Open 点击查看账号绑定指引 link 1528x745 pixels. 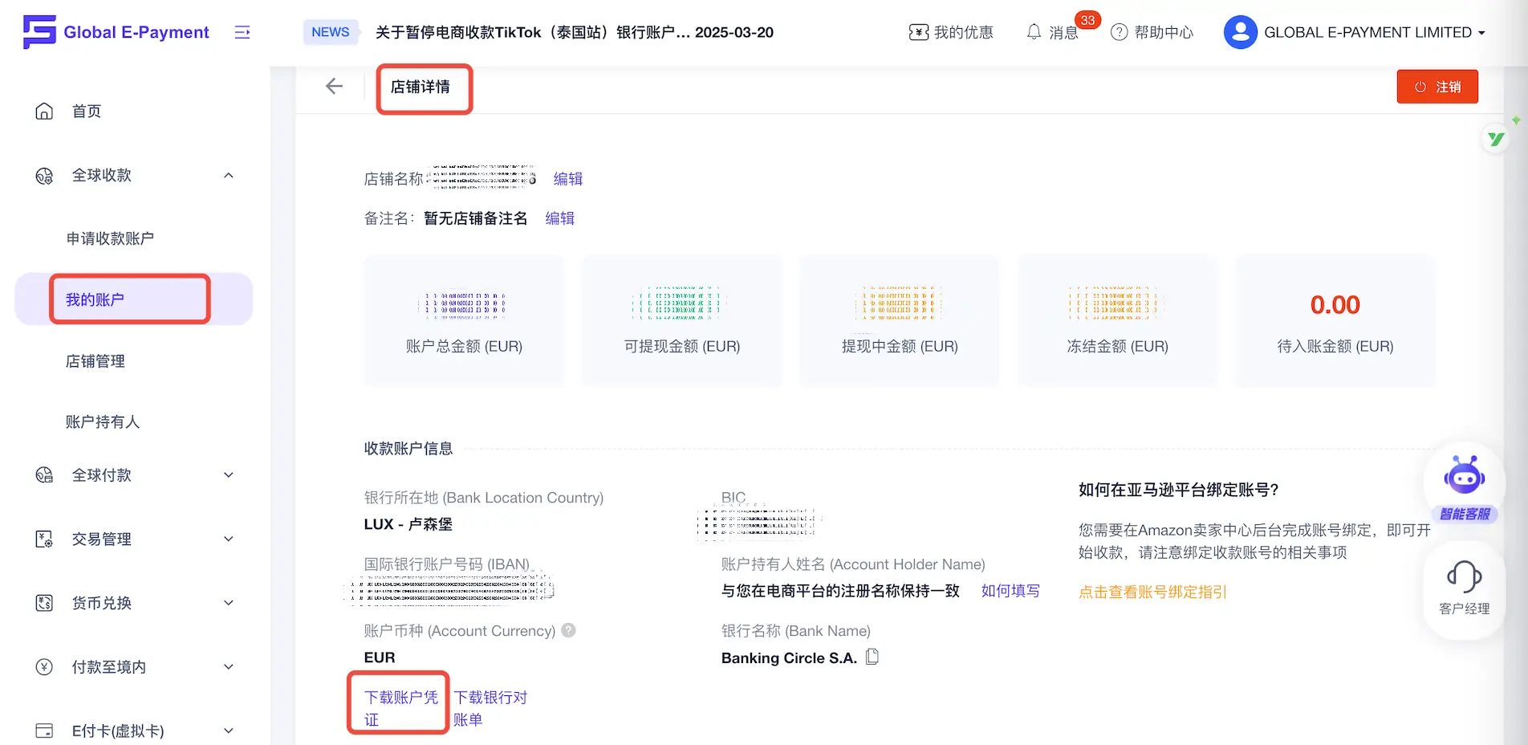(x=1152, y=592)
